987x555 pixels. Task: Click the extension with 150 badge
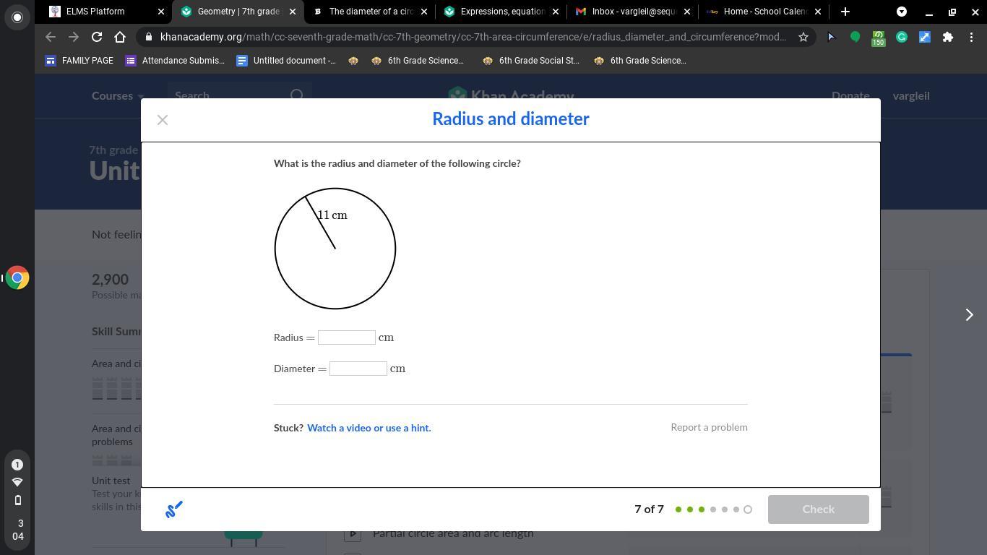coord(878,38)
